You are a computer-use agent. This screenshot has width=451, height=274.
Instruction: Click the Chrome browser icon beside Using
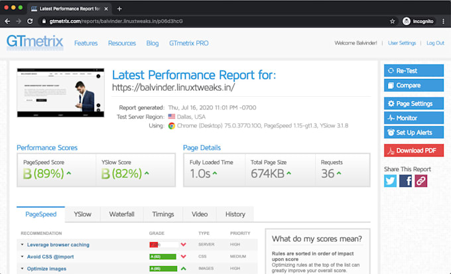[x=172, y=126]
